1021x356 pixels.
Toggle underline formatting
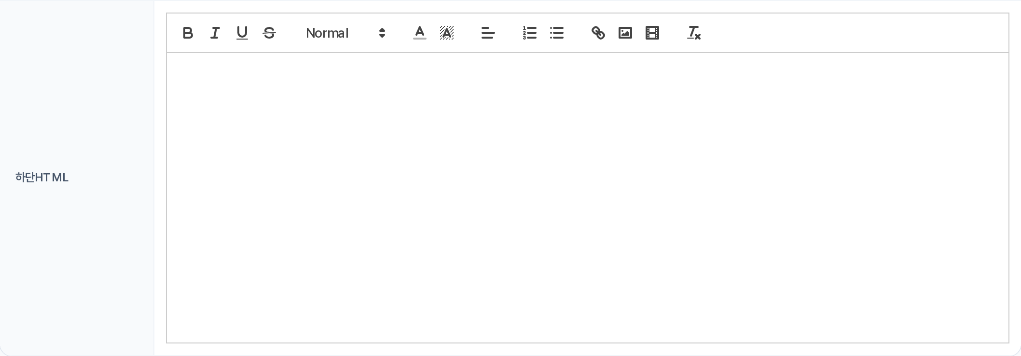(242, 33)
